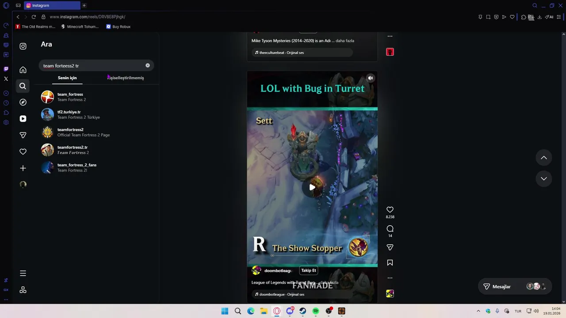Show hidden system tray icons chevron
This screenshot has width=566, height=318.
pyautogui.click(x=478, y=311)
